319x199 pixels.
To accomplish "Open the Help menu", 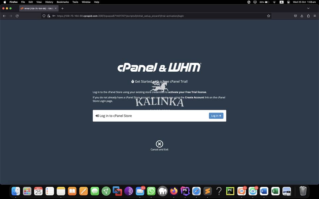I will pyautogui.click(x=97, y=2).
